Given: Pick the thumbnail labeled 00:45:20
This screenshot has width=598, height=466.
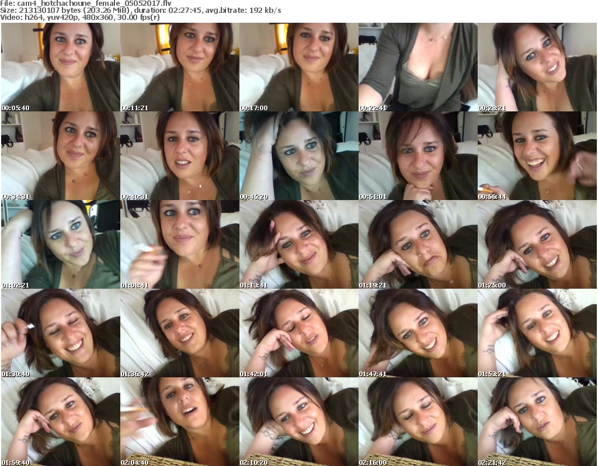Looking at the screenshot, I should point(298,156).
